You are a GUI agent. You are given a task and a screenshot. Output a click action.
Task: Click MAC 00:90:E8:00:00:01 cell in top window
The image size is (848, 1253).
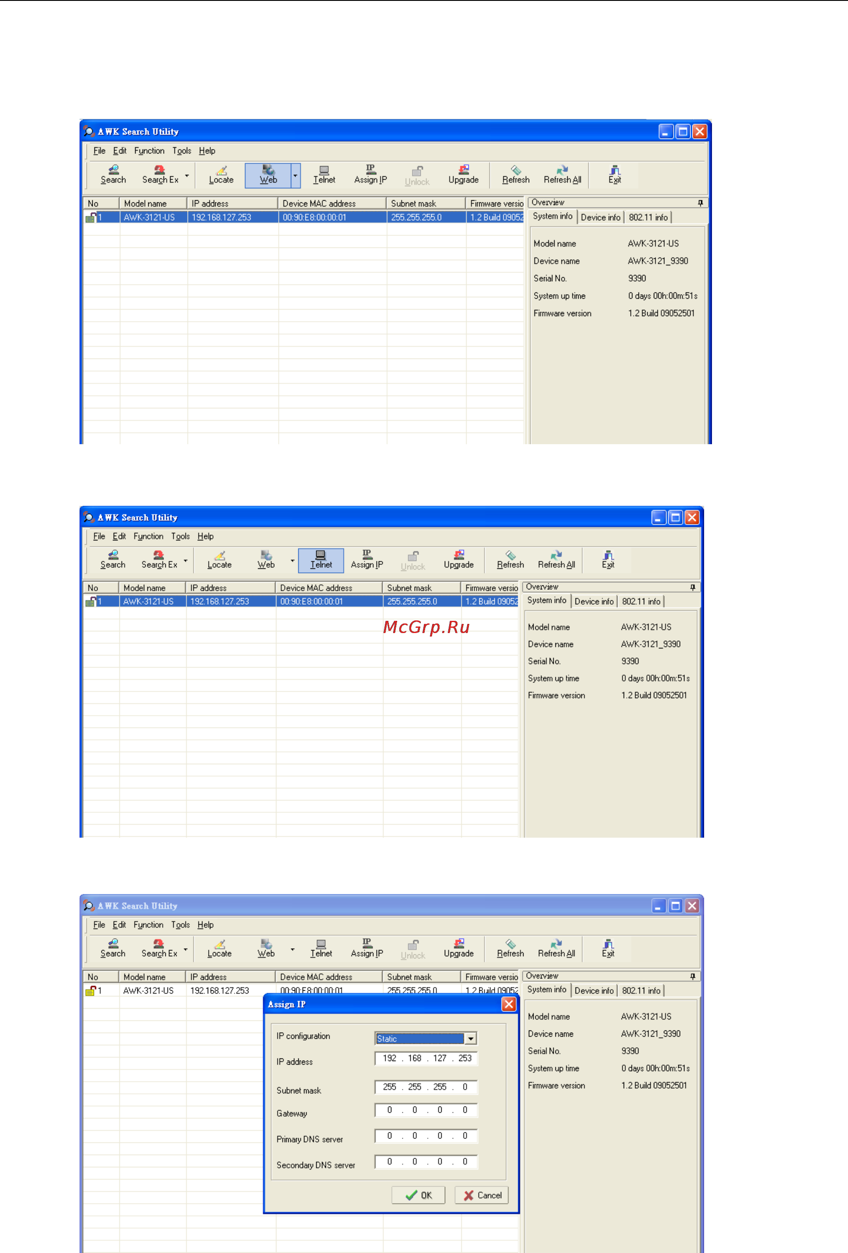pos(332,217)
